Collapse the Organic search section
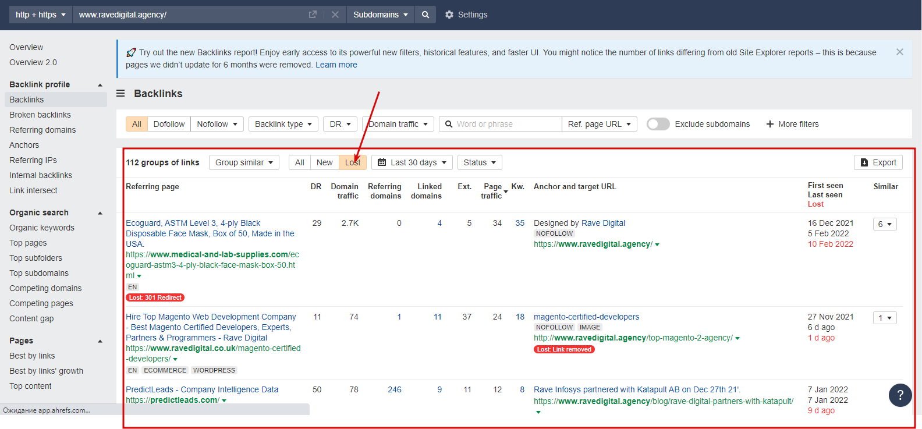 pyautogui.click(x=100, y=213)
